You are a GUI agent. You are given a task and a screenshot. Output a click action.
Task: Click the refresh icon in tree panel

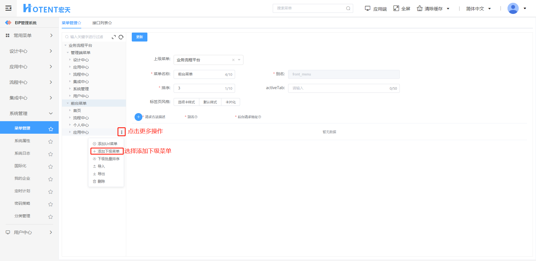121,37
